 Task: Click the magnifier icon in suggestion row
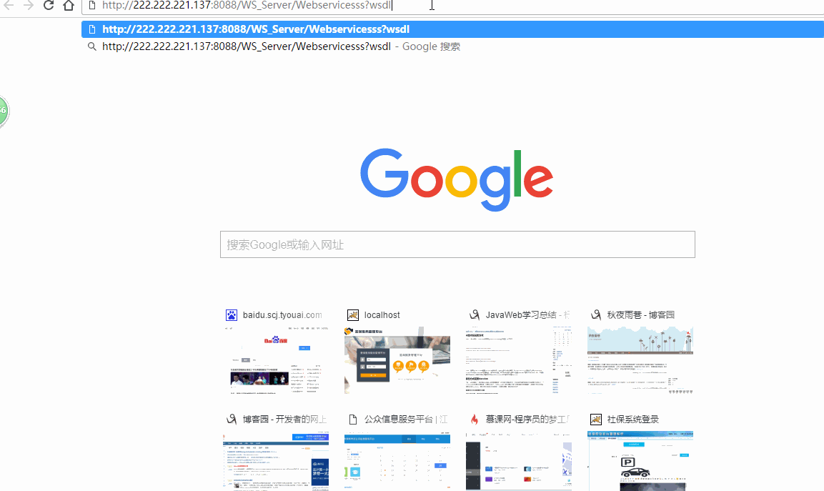pos(92,46)
